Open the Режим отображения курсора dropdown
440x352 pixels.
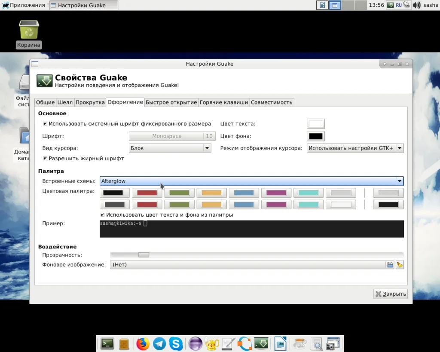pyautogui.click(x=355, y=148)
